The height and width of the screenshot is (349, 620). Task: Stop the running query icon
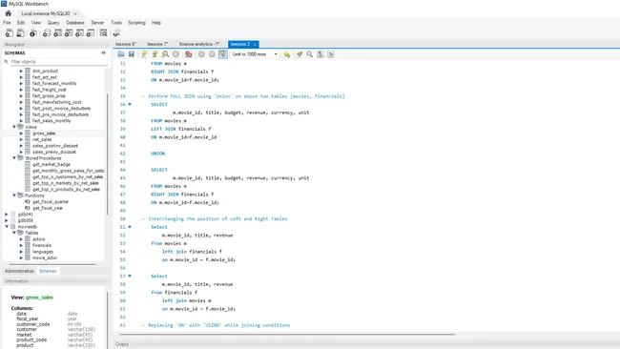click(176, 54)
